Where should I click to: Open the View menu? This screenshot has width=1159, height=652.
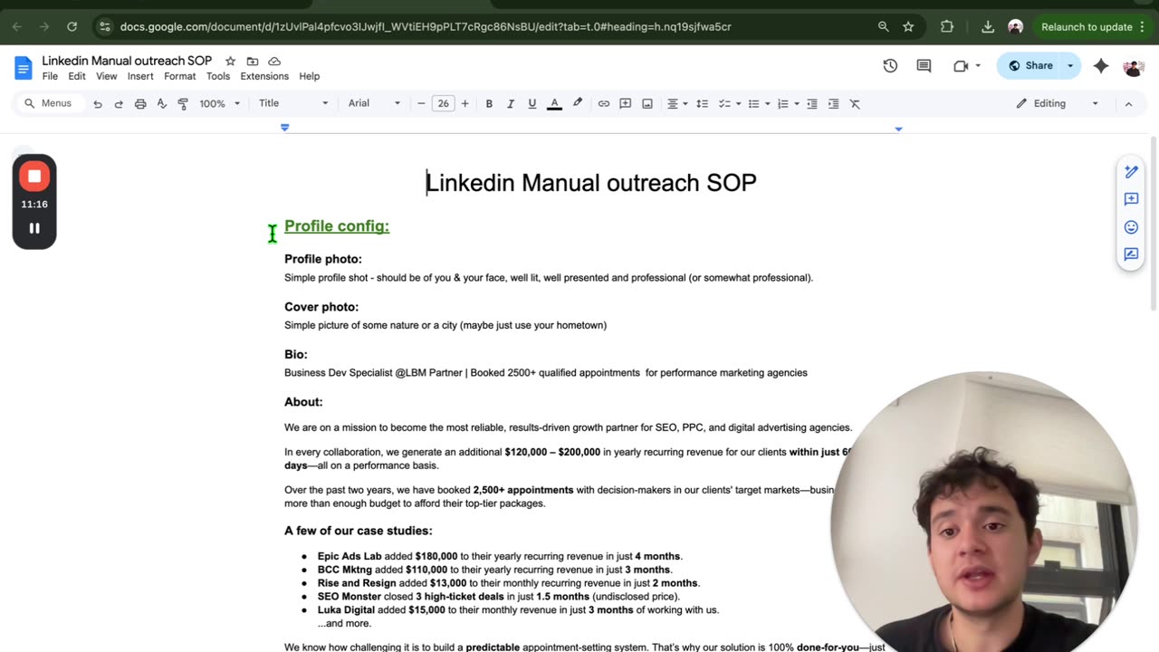click(107, 76)
